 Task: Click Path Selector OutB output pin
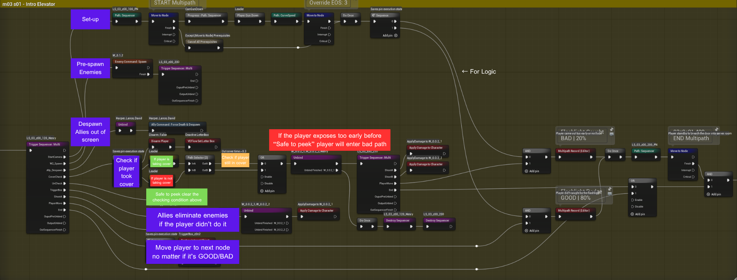[x=210, y=170]
